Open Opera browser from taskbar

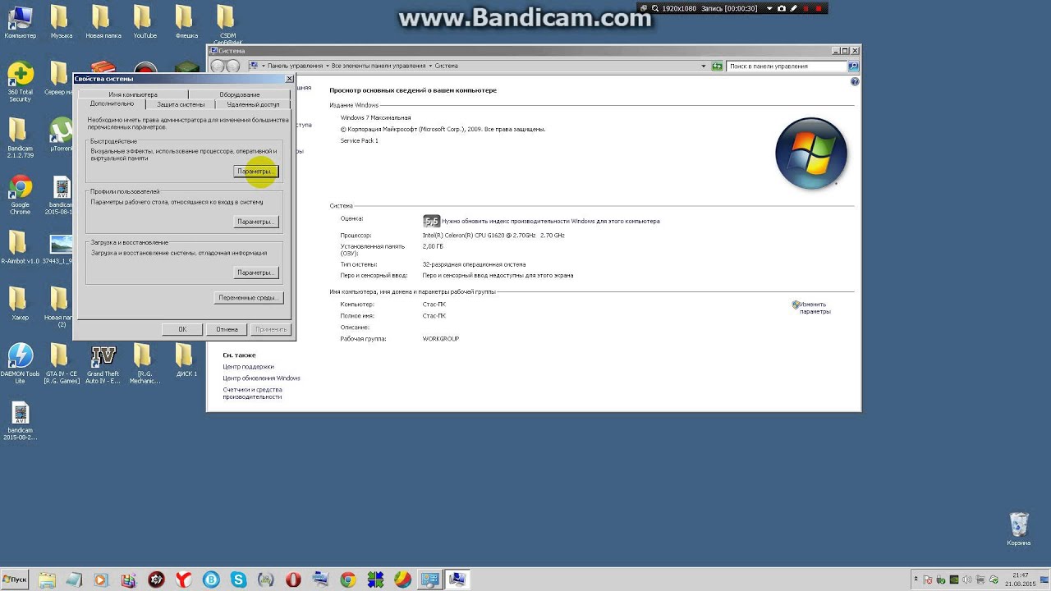[292, 580]
